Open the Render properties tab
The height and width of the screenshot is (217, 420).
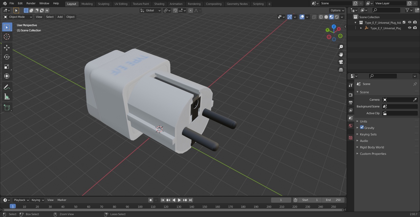coord(351,95)
